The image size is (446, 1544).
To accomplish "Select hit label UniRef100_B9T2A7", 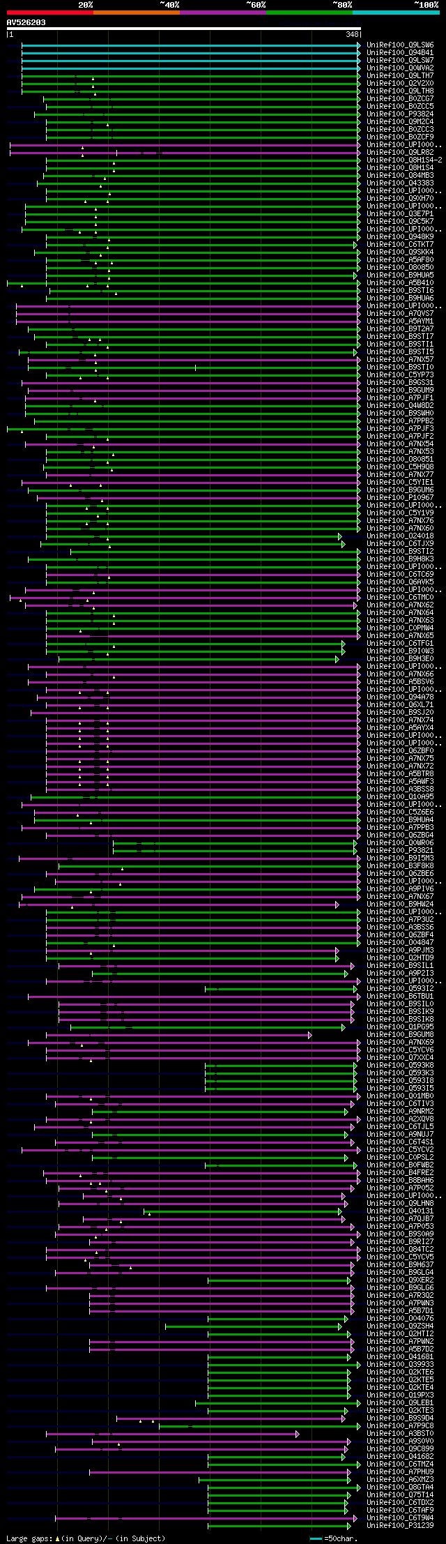I will point(400,329).
